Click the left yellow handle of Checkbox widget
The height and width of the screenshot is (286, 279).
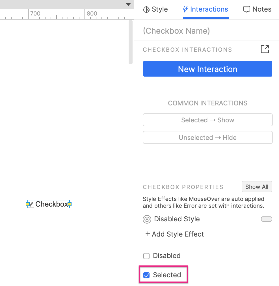27,204
